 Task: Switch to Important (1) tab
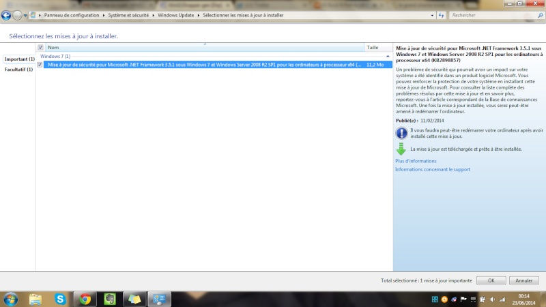[19, 59]
